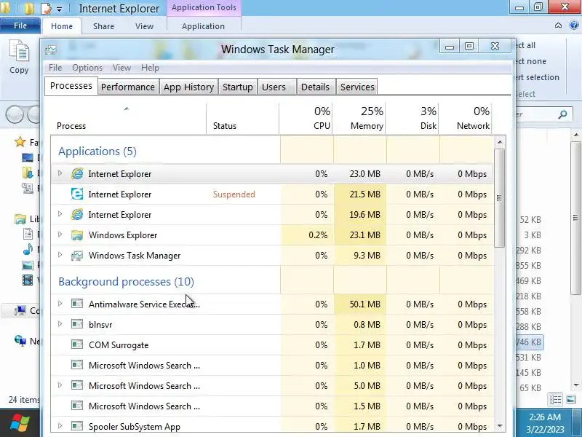Click the Libraries icon in Explorer sidebar
The width and height of the screenshot is (582, 437).
(x=20, y=219)
